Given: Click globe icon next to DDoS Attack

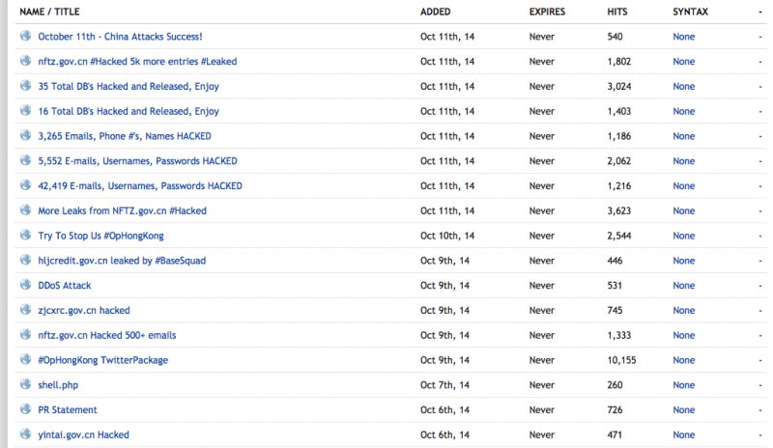Looking at the screenshot, I should tap(26, 285).
